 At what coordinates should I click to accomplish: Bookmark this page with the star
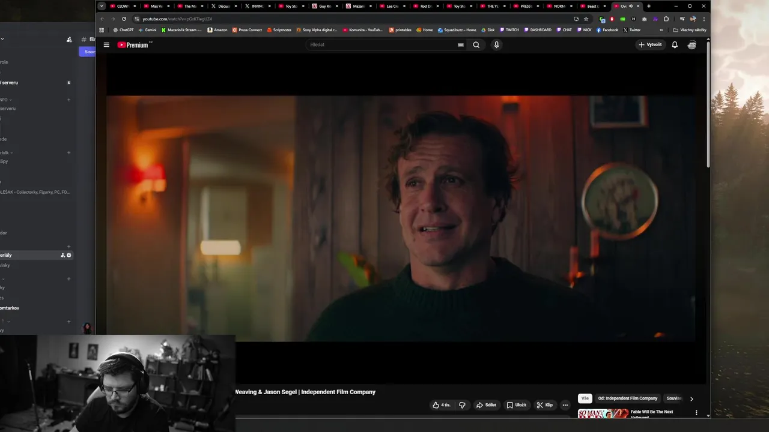click(586, 19)
